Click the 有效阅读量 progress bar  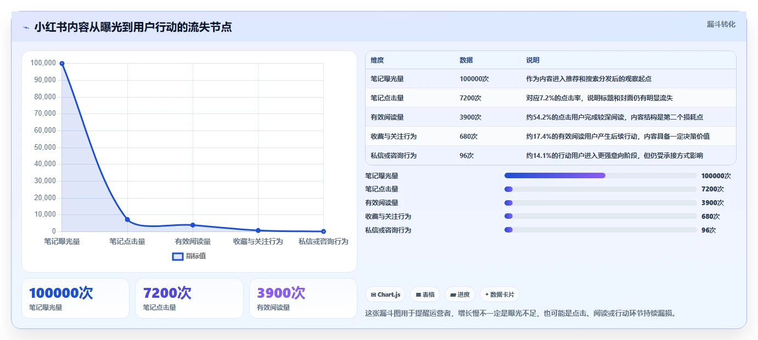click(x=600, y=203)
